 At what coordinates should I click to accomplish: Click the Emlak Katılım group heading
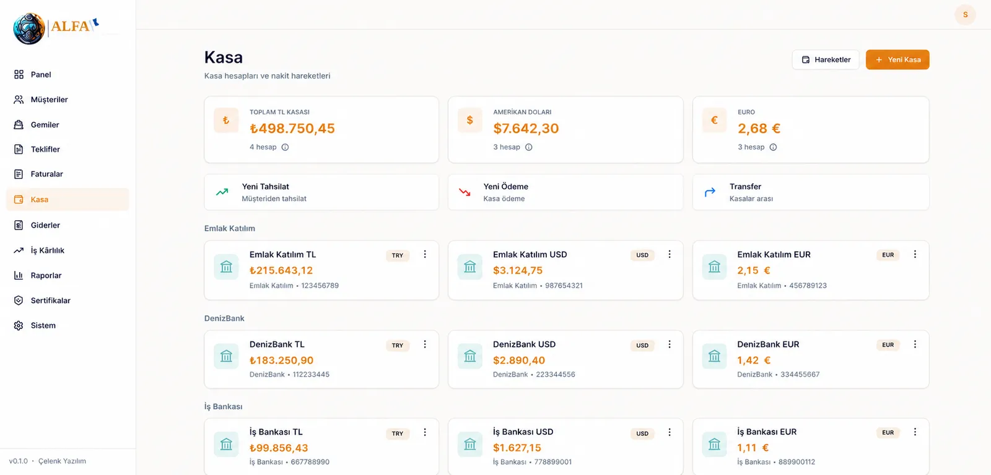[230, 228]
